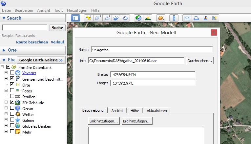This screenshot has width=251, height=144.
Task: Enable the Wetter layer checkbox
Action: pyautogui.click(x=12, y=114)
